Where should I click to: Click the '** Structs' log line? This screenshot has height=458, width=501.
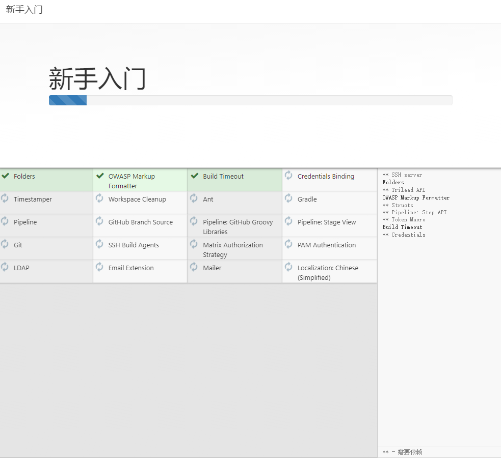(x=398, y=206)
